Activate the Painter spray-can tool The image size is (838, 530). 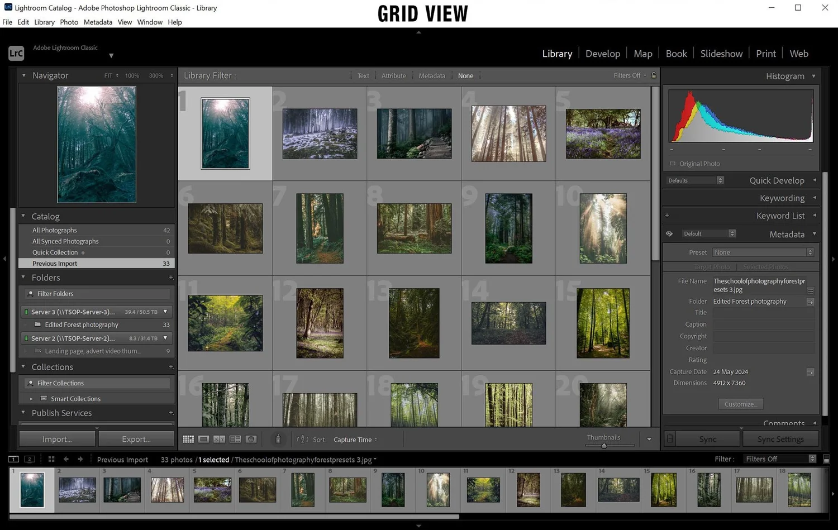pyautogui.click(x=278, y=439)
